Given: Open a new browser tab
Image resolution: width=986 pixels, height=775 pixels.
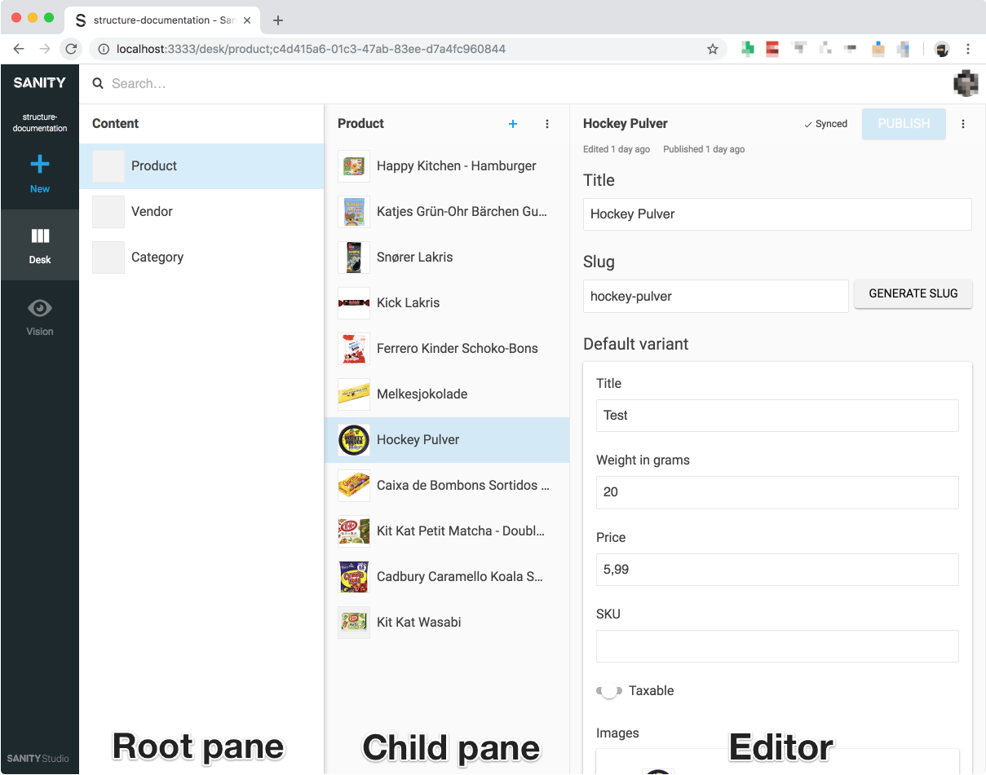Looking at the screenshot, I should tap(280, 20).
